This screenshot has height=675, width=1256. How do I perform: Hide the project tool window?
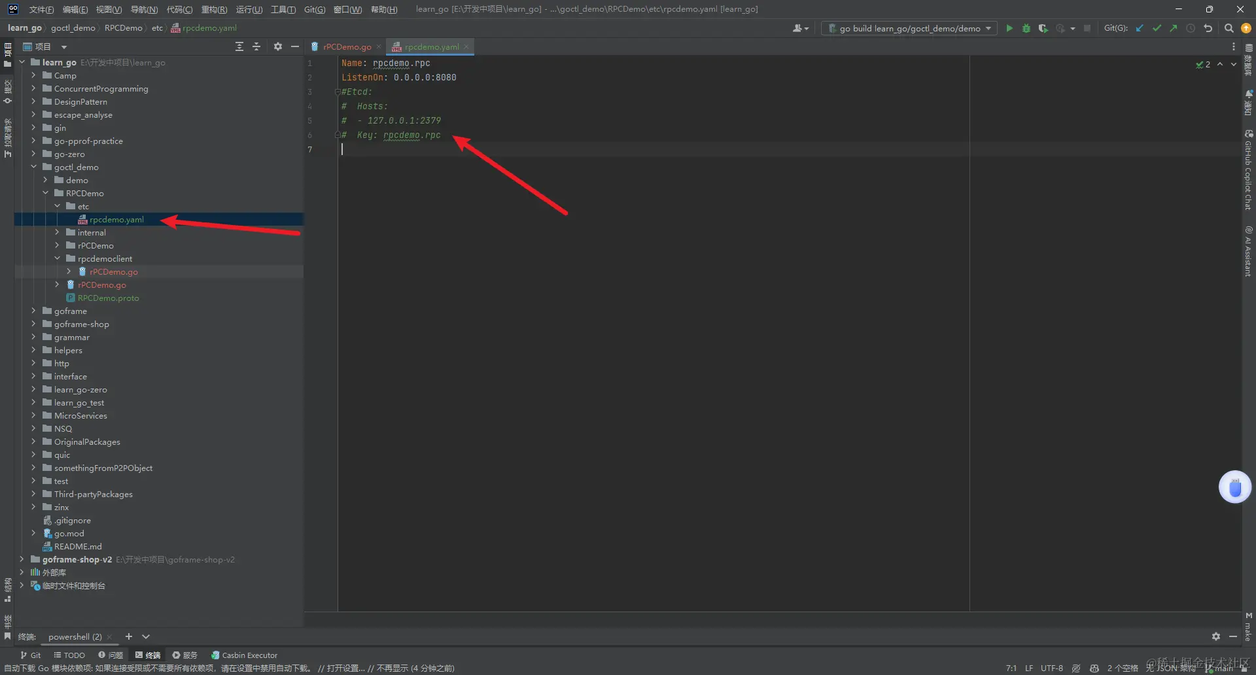[x=295, y=46]
